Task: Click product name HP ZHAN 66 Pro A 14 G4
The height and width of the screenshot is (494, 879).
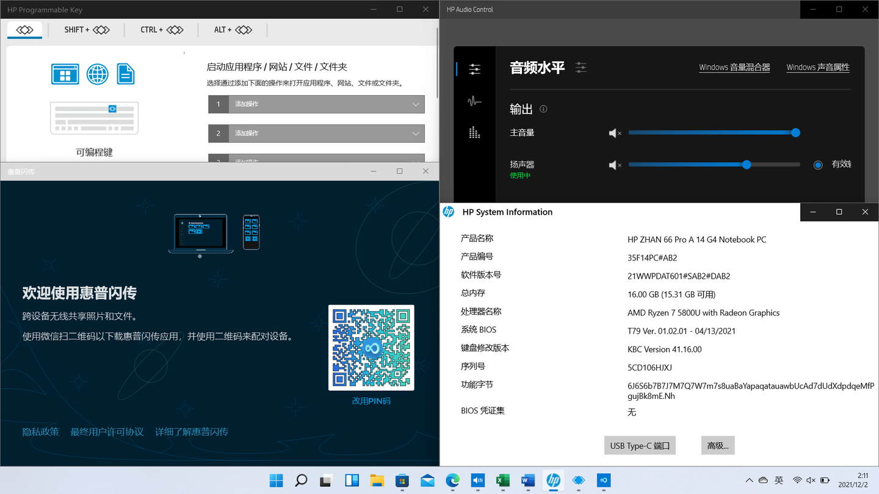Action: (x=697, y=240)
